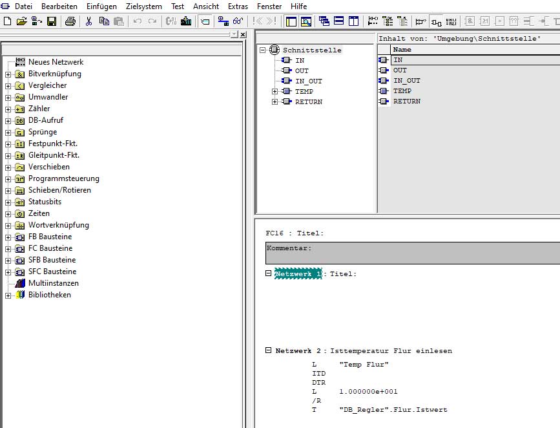
Task: Open the panel docking dropdown arrow
Action: (x=234, y=34)
